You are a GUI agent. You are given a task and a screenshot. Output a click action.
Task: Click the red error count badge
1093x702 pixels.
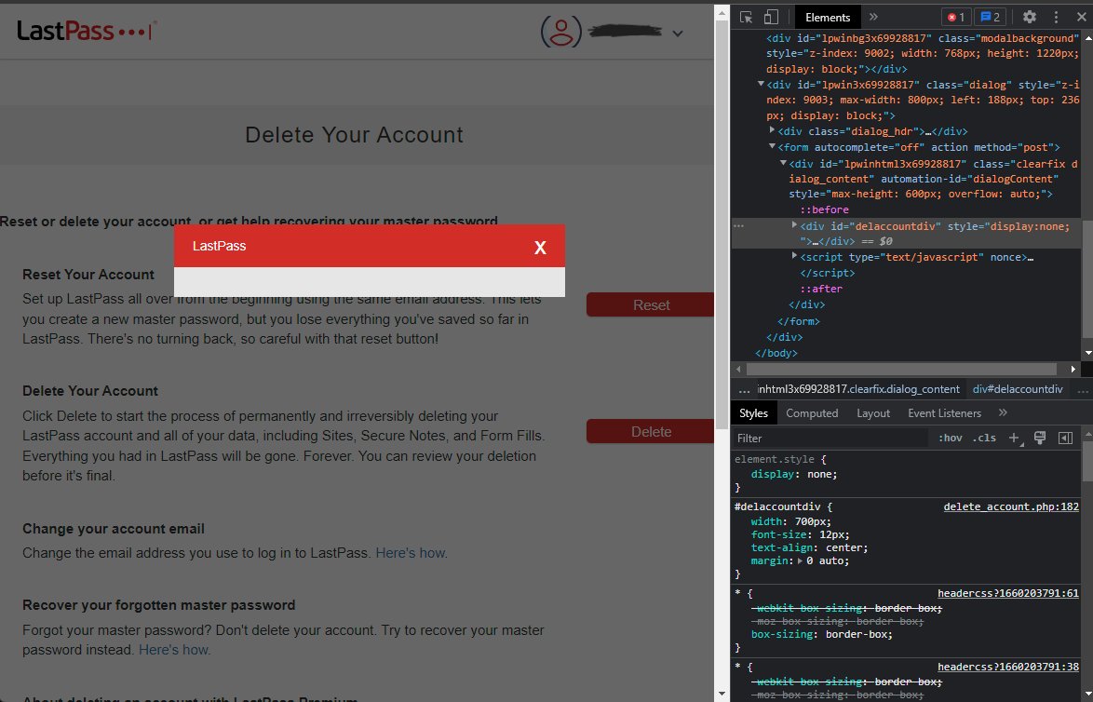tap(956, 18)
